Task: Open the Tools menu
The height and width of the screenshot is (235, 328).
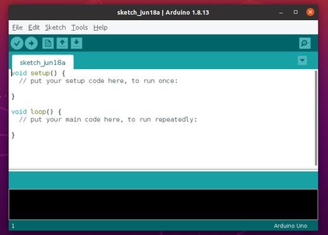Action: 79,28
